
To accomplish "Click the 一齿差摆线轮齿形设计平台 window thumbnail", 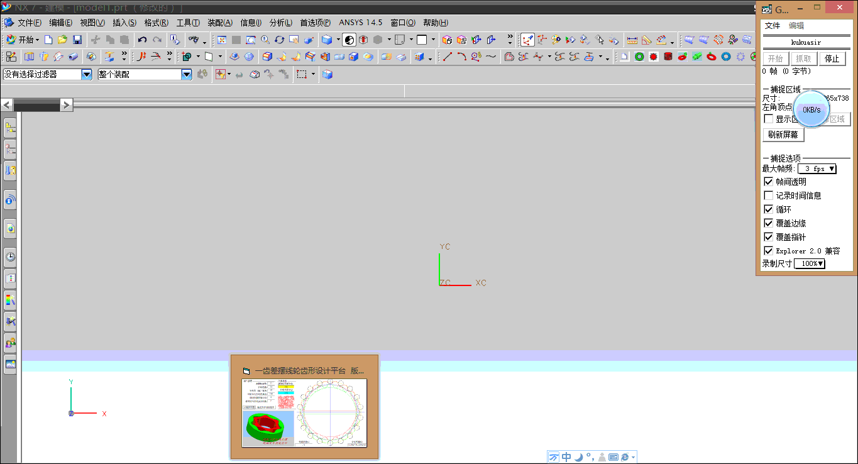I will (x=305, y=407).
